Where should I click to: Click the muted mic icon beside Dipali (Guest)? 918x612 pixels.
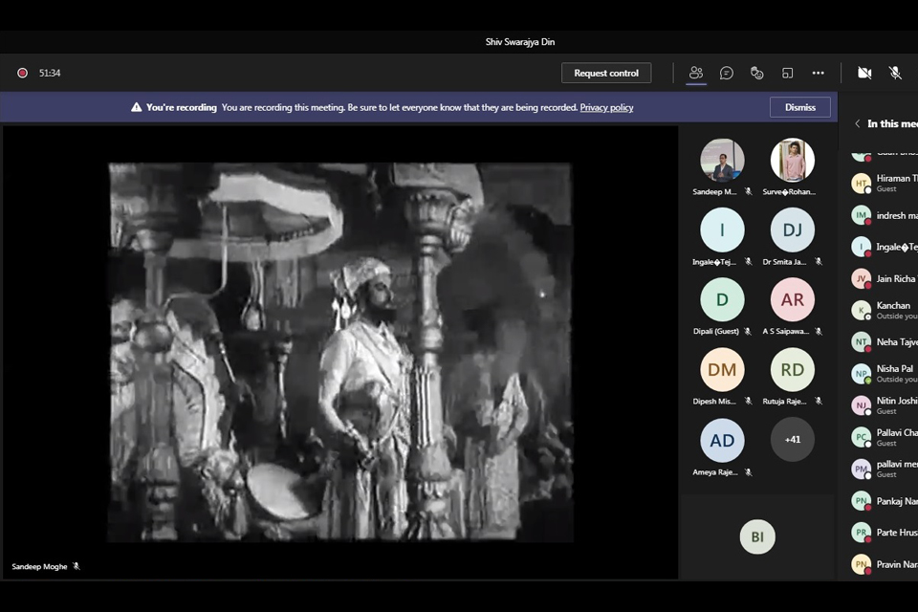(748, 332)
